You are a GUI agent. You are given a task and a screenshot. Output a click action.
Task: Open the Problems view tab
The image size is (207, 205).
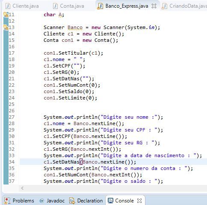tap(19, 201)
